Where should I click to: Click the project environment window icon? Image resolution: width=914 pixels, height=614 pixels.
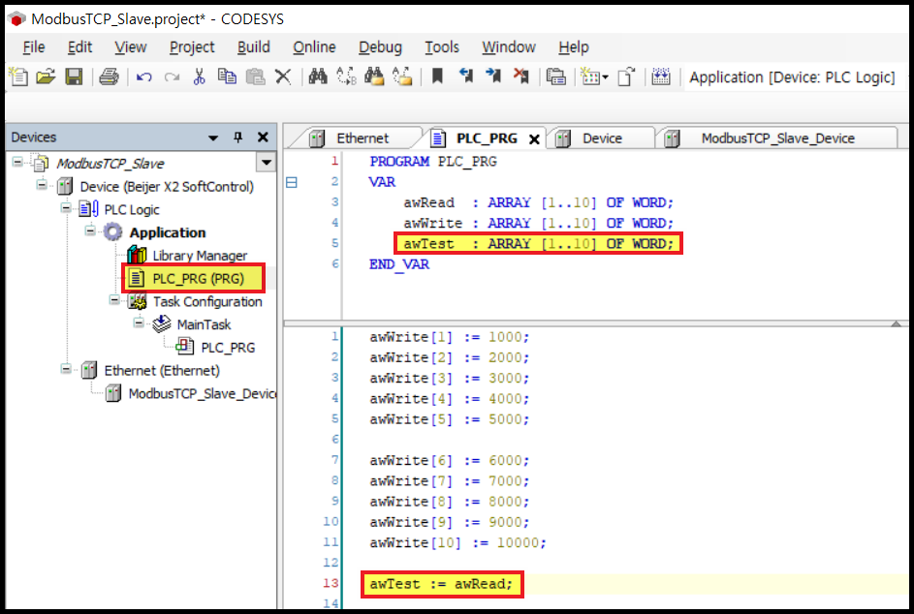(x=556, y=77)
